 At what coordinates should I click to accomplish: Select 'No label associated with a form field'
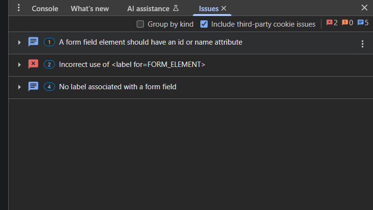click(118, 87)
